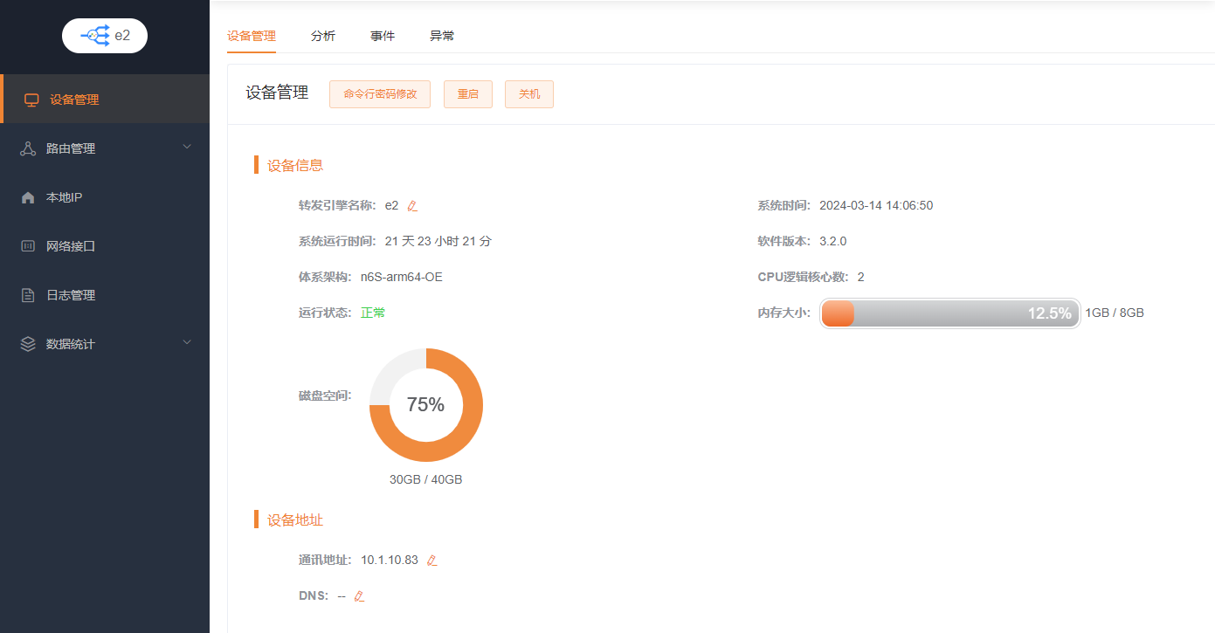1215x633 pixels.
Task: Click the 路由管理 sidebar icon
Action: tap(27, 148)
